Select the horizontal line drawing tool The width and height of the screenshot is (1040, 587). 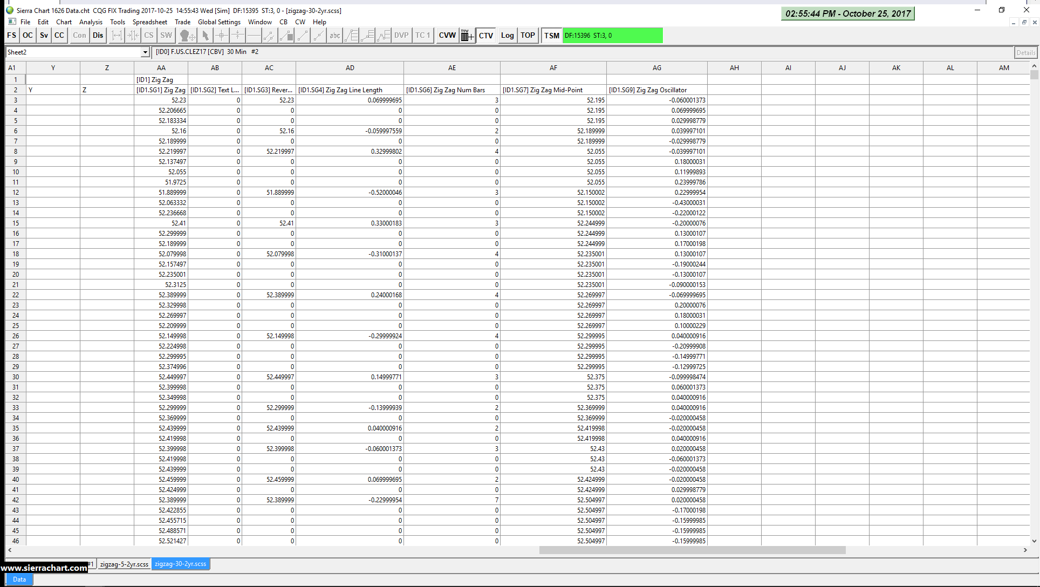coord(254,36)
